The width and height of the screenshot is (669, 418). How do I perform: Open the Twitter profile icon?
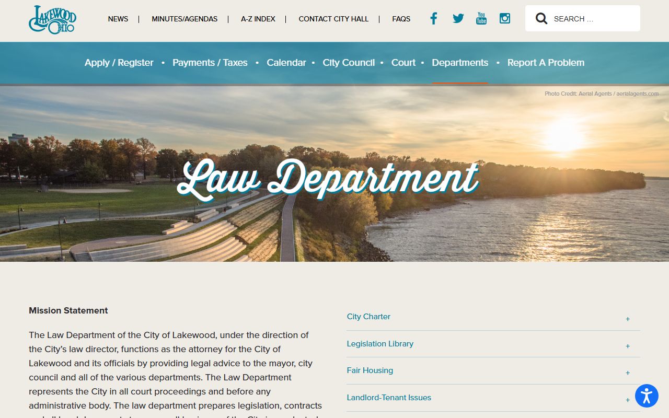pyautogui.click(x=458, y=18)
